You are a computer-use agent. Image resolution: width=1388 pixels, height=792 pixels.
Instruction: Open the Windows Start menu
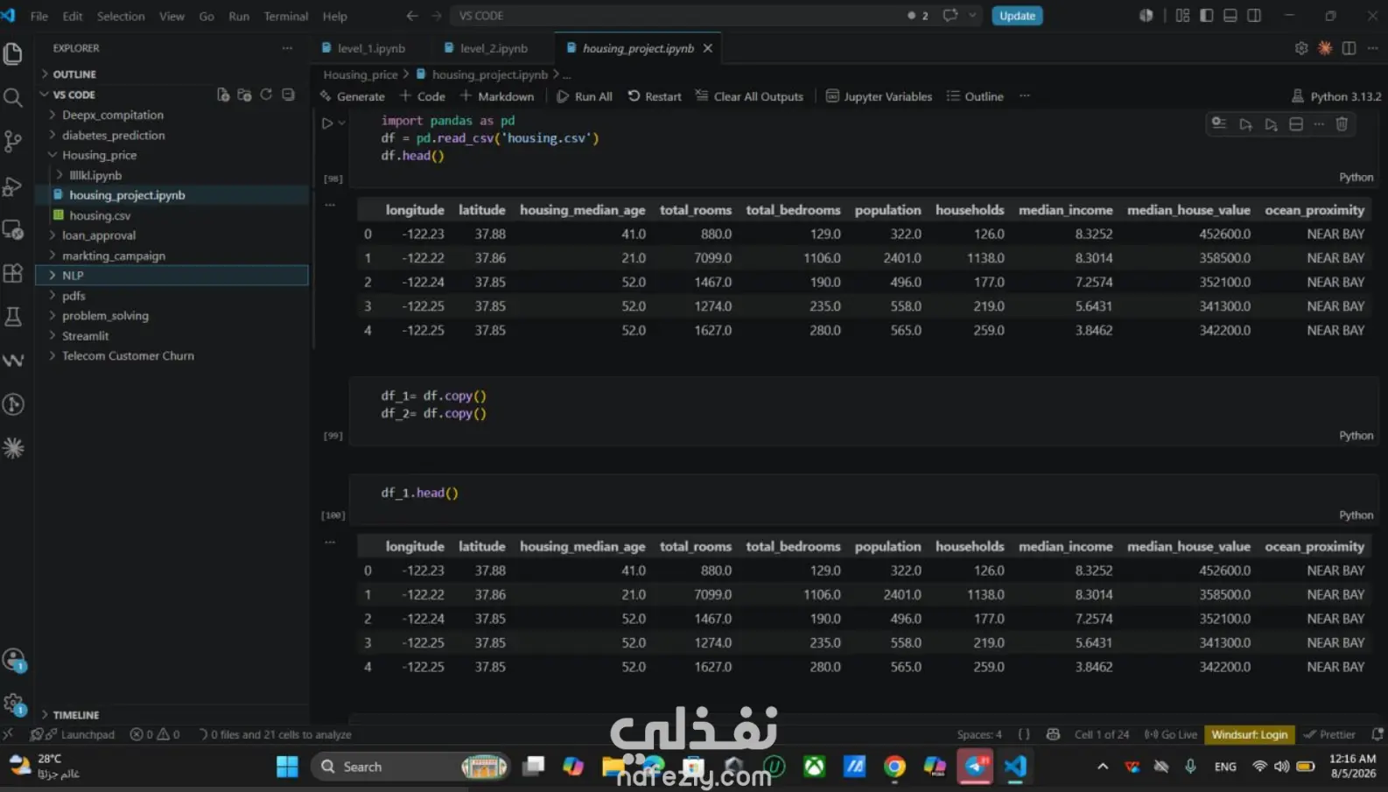click(287, 767)
